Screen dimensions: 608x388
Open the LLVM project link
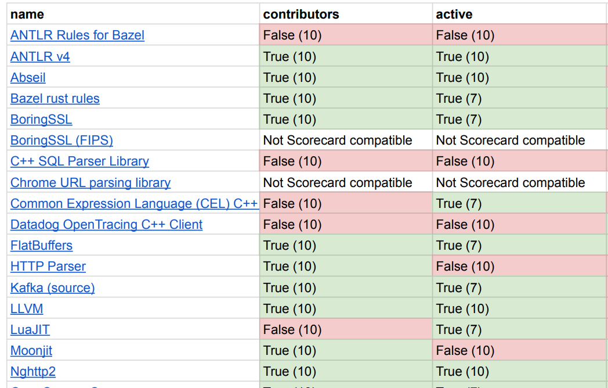(x=27, y=308)
